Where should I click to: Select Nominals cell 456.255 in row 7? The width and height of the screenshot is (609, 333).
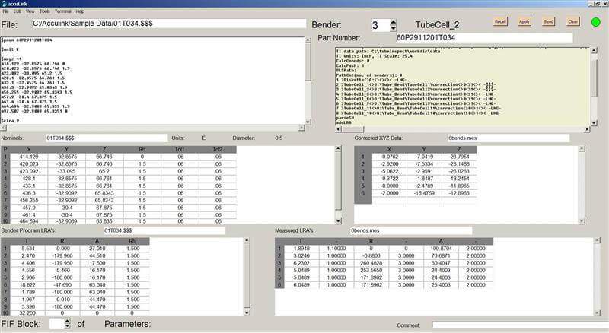29,200
